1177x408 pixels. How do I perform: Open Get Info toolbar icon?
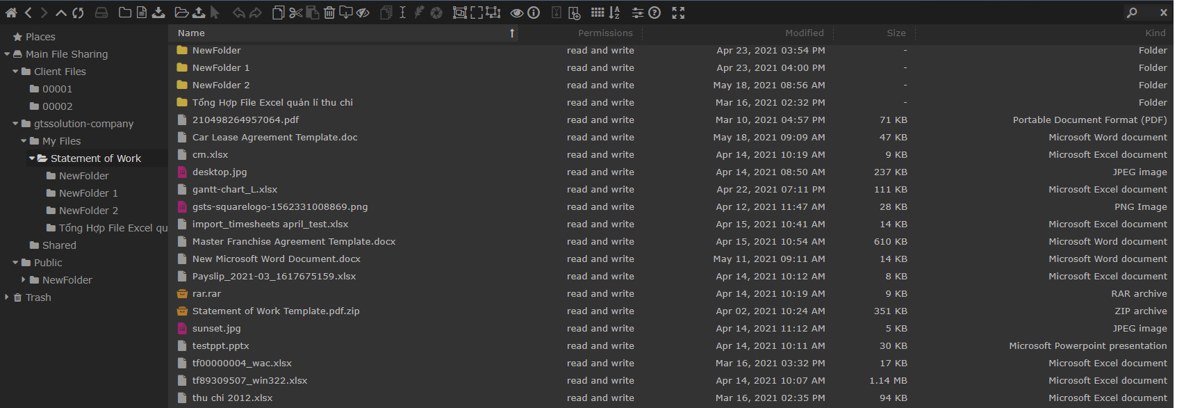[x=534, y=13]
